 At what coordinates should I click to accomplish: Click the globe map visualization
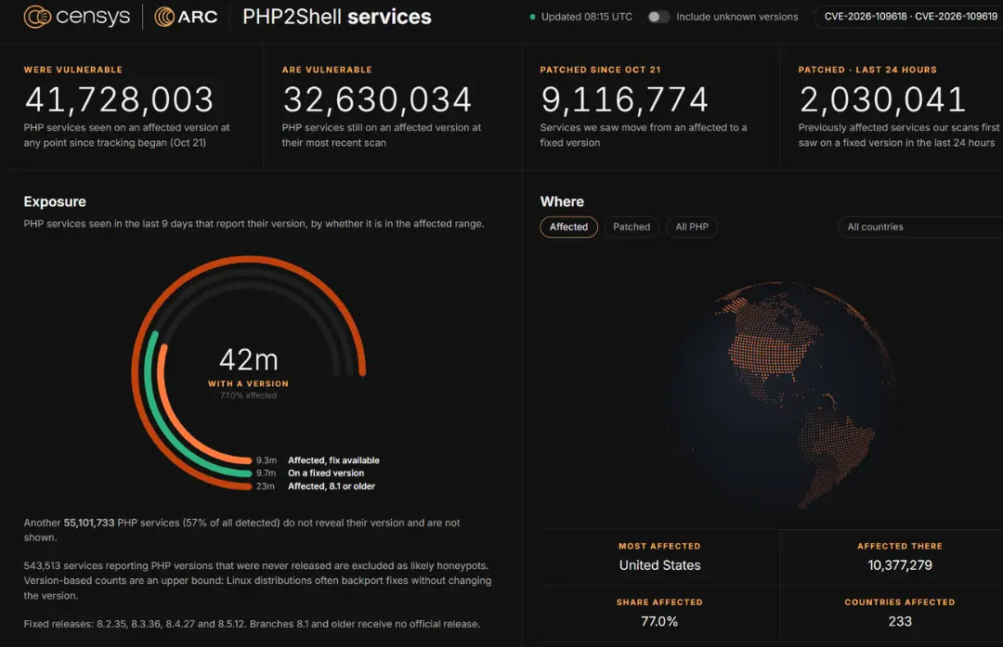(x=780, y=396)
